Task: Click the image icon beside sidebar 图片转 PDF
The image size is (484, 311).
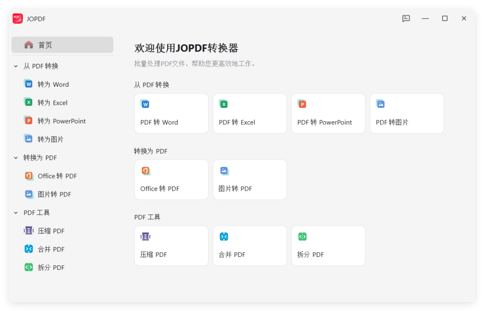Action: coord(29,194)
